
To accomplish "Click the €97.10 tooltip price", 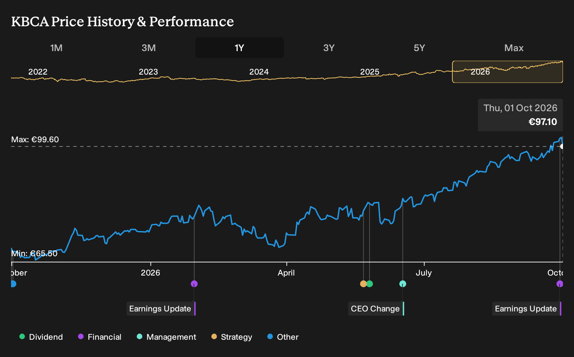I will pyautogui.click(x=543, y=122).
